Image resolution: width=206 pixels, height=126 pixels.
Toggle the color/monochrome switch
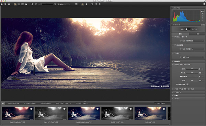[x=188, y=29]
